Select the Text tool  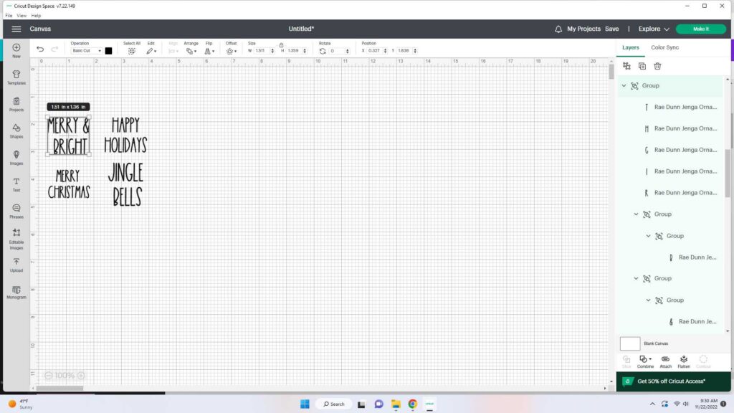click(16, 184)
